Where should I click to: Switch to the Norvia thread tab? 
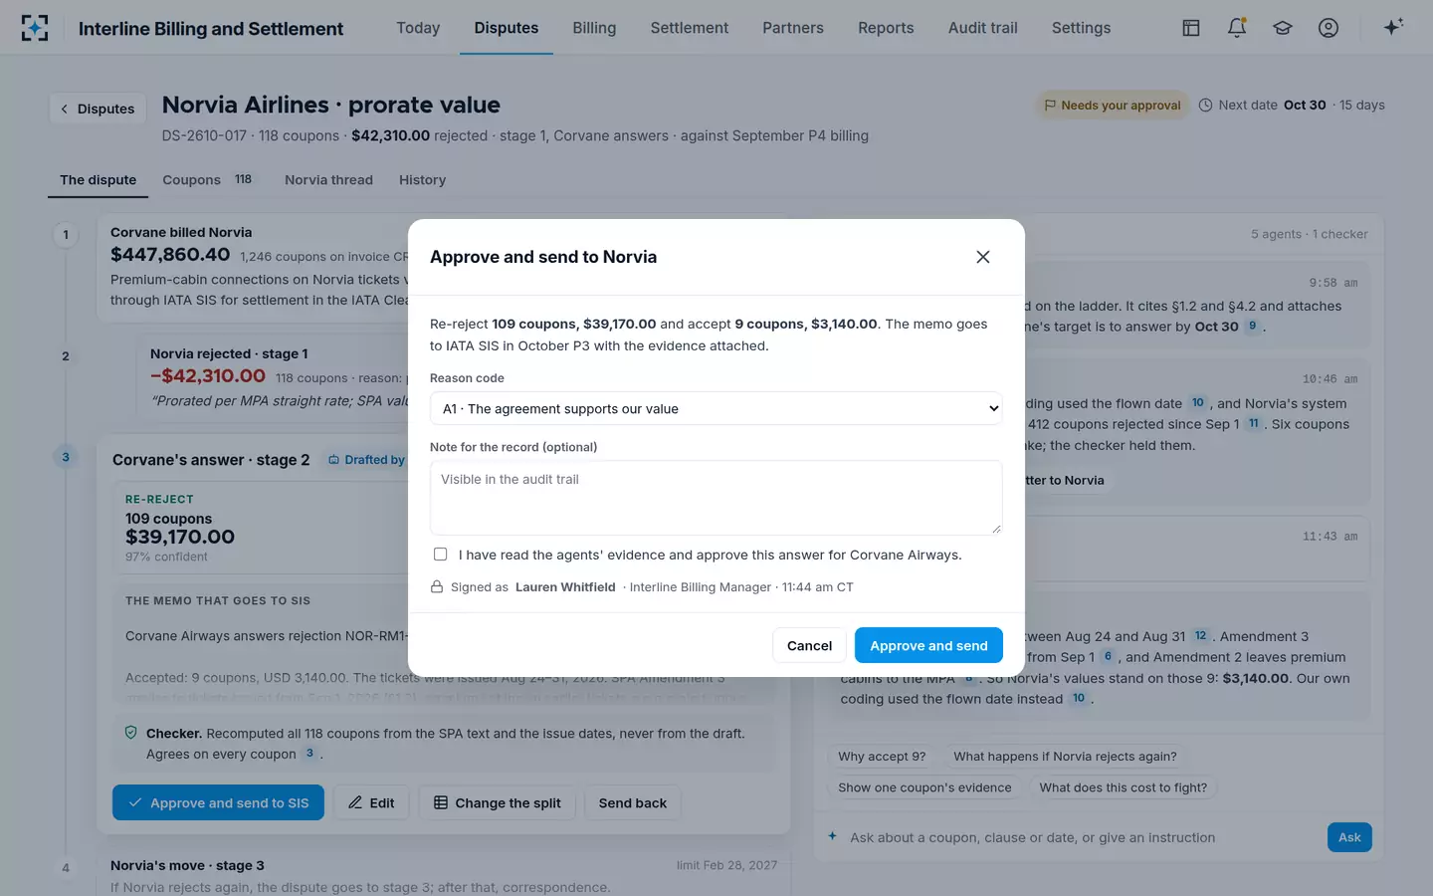(x=328, y=180)
